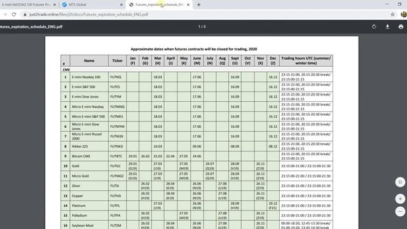This screenshot has width=407, height=229.
Task: Open a new browser tab
Action: (198, 4)
